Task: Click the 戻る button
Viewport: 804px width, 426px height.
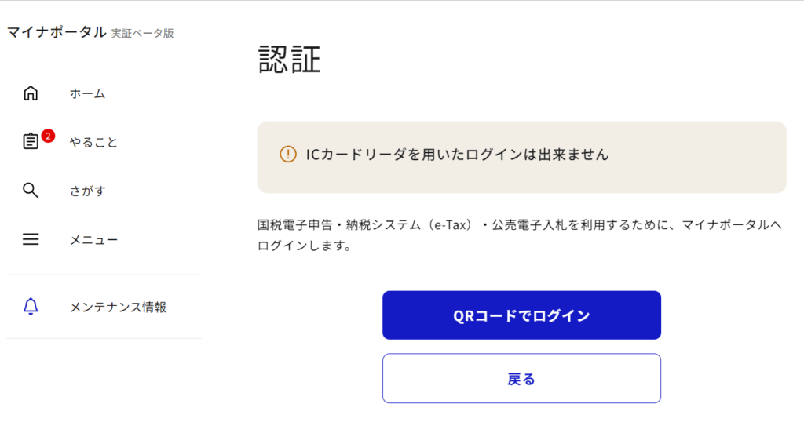Action: coord(521,379)
